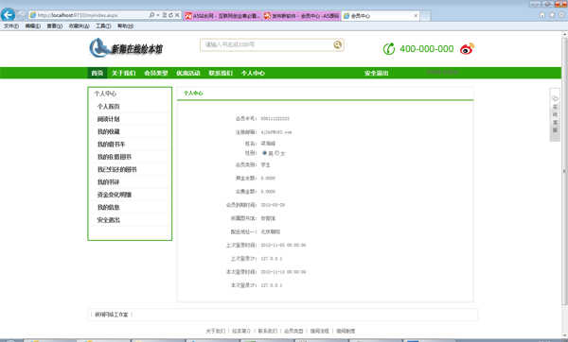
Task: Click 绘本简介 link in the footer
Action: coord(241,331)
